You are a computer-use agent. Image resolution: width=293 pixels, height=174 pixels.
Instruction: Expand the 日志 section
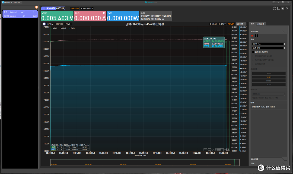268,163
